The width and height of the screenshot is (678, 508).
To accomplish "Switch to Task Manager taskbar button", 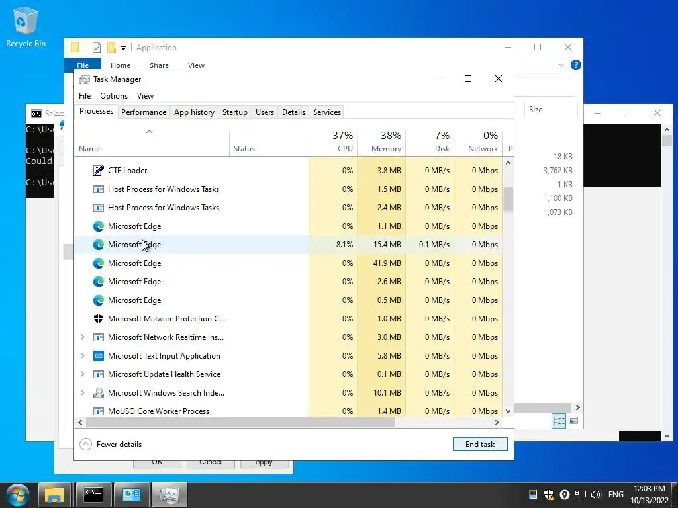I will (169, 495).
